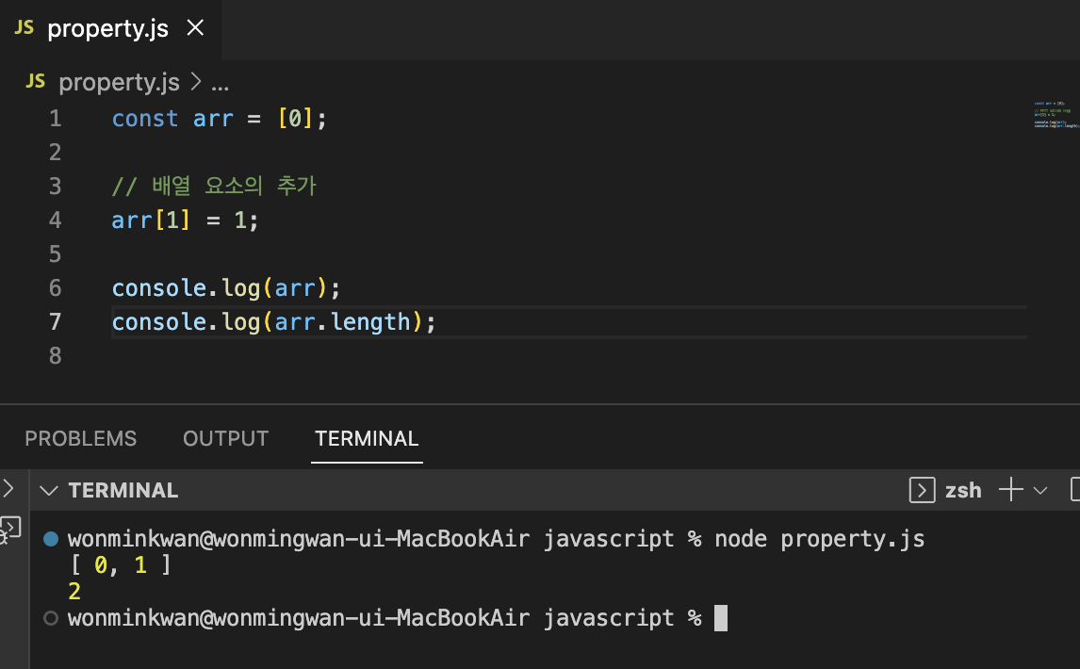Add a new terminal with plus

(x=1010, y=490)
